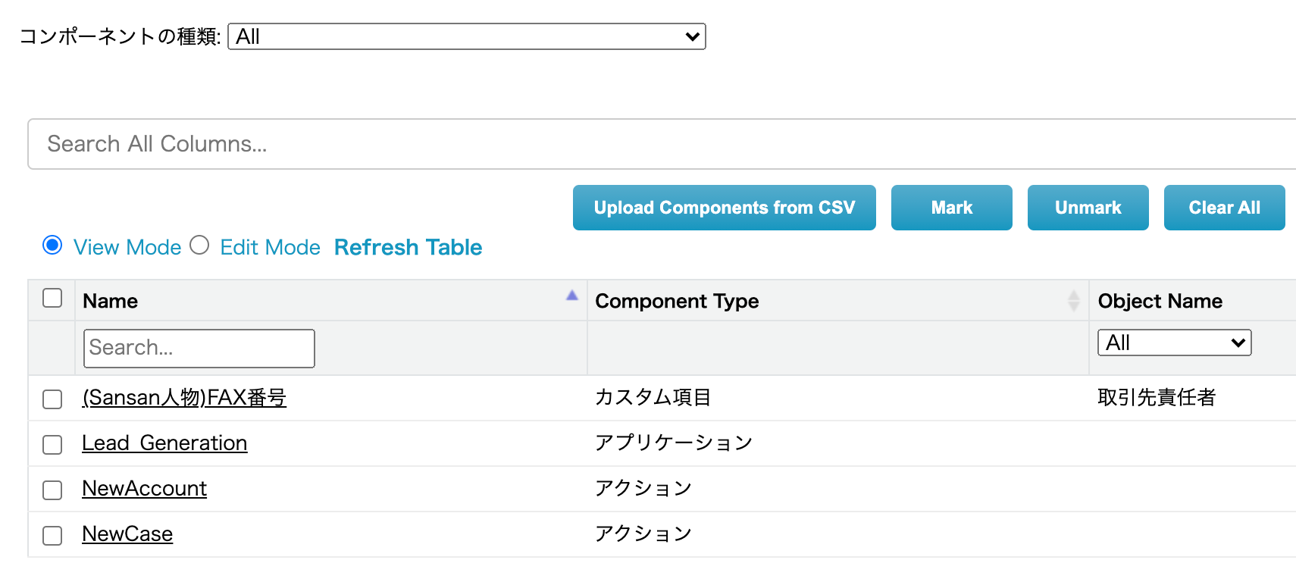
Task: Click the Refresh Table link
Action: [x=408, y=247]
